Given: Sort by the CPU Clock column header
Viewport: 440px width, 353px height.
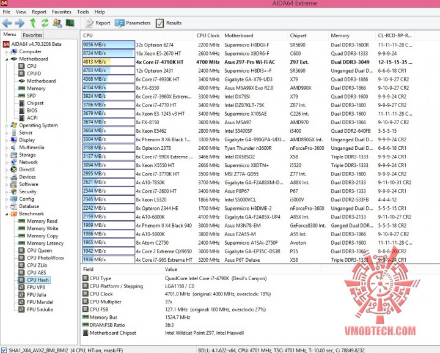Looking at the screenshot, I should pos(208,35).
